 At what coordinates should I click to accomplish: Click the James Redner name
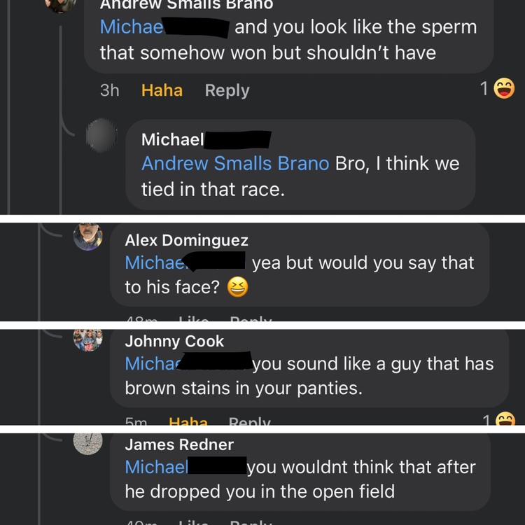click(x=179, y=444)
